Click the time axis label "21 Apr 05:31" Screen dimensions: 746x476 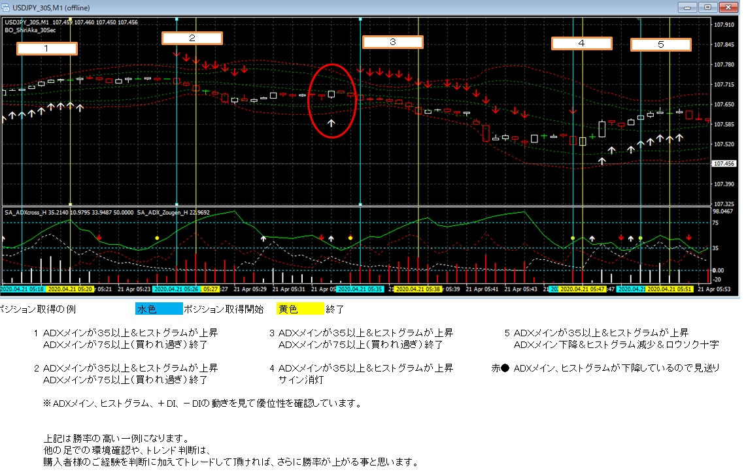[x=289, y=289]
